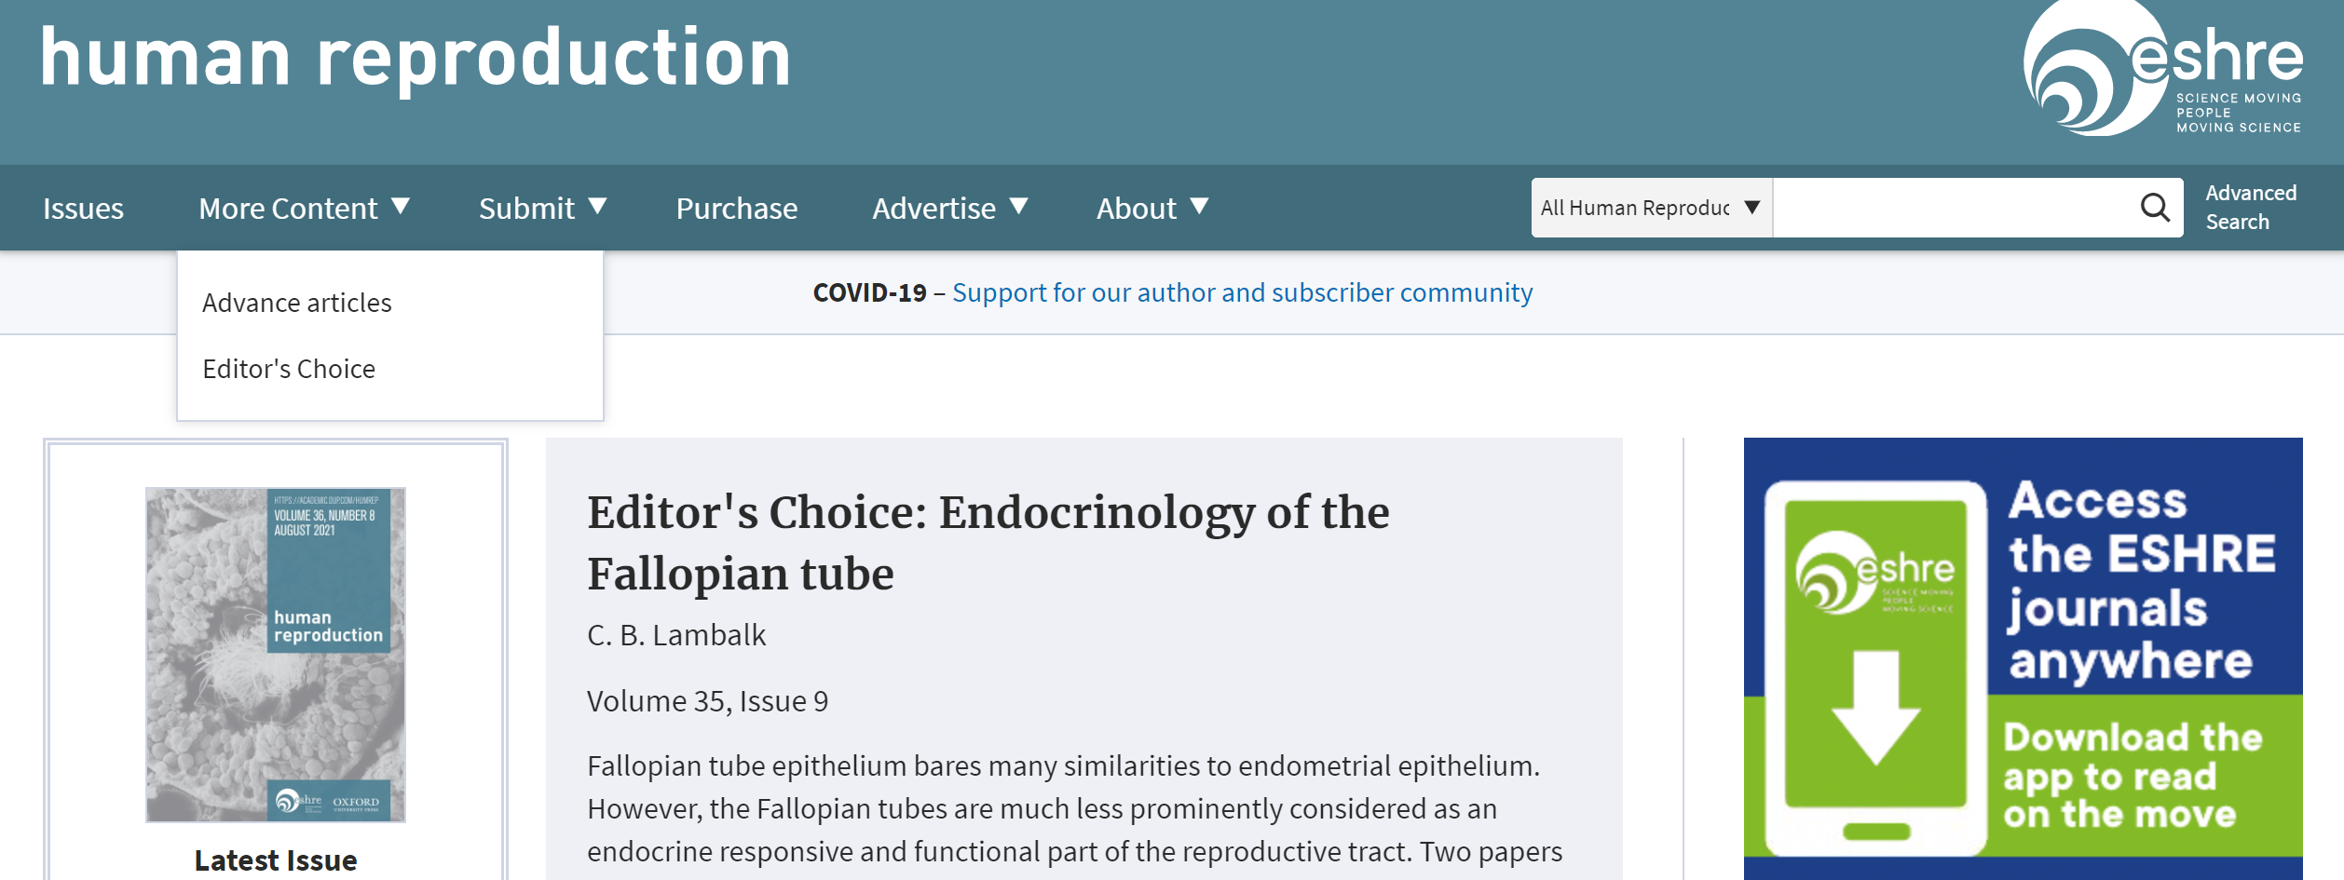Viewport: 2344px width, 880px height.
Task: Click into the search text field
Action: (x=1955, y=208)
